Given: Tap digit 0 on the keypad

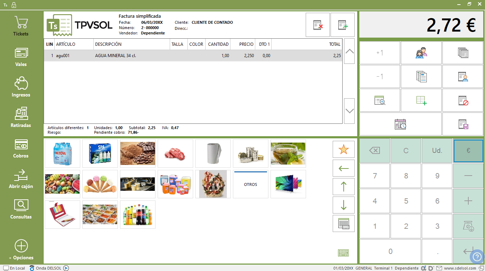Looking at the screenshot, I should click(x=390, y=251).
